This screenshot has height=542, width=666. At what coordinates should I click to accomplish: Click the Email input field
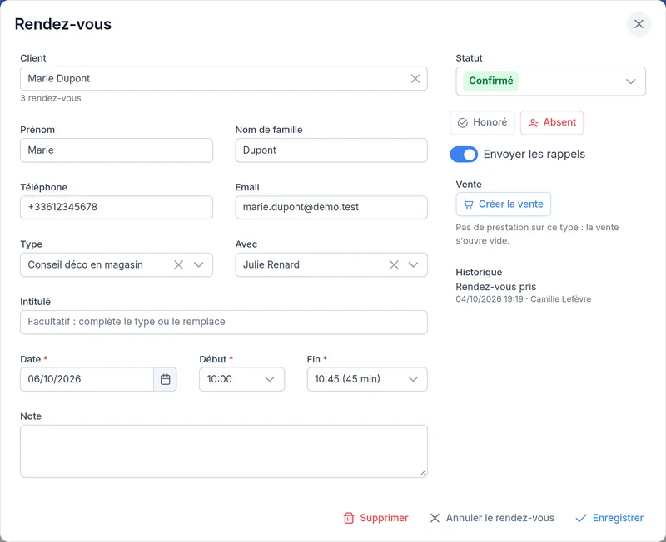pyautogui.click(x=331, y=207)
